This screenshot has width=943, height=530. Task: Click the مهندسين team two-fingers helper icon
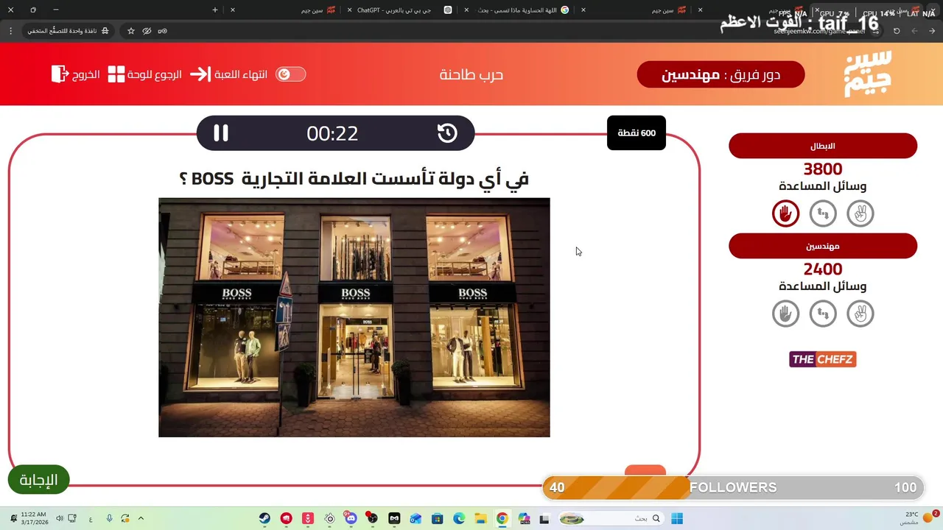[x=860, y=314]
